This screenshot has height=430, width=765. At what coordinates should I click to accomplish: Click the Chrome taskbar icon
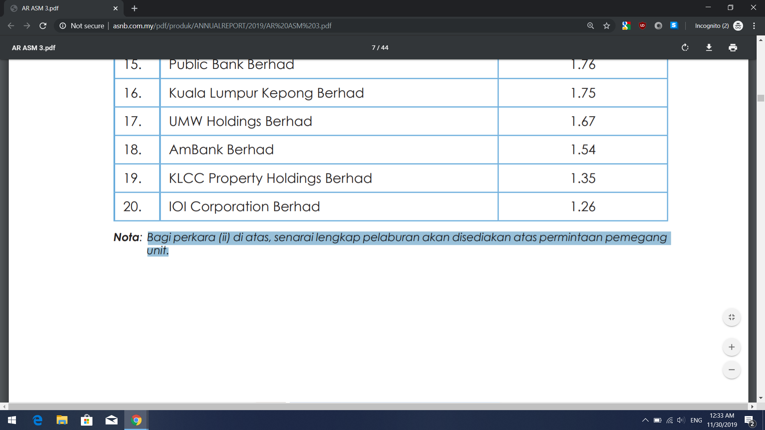136,420
